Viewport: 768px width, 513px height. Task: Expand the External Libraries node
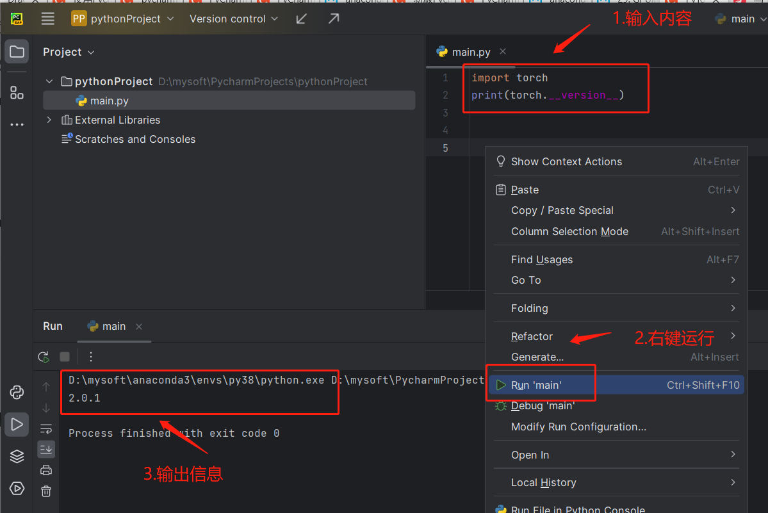coord(49,120)
